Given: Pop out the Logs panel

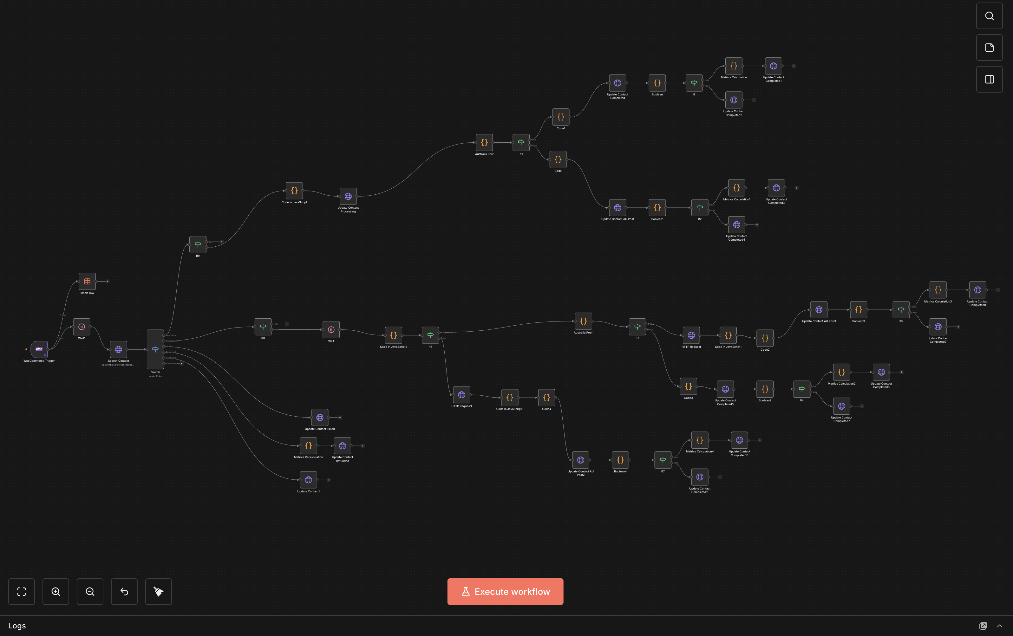Looking at the screenshot, I should (x=983, y=626).
